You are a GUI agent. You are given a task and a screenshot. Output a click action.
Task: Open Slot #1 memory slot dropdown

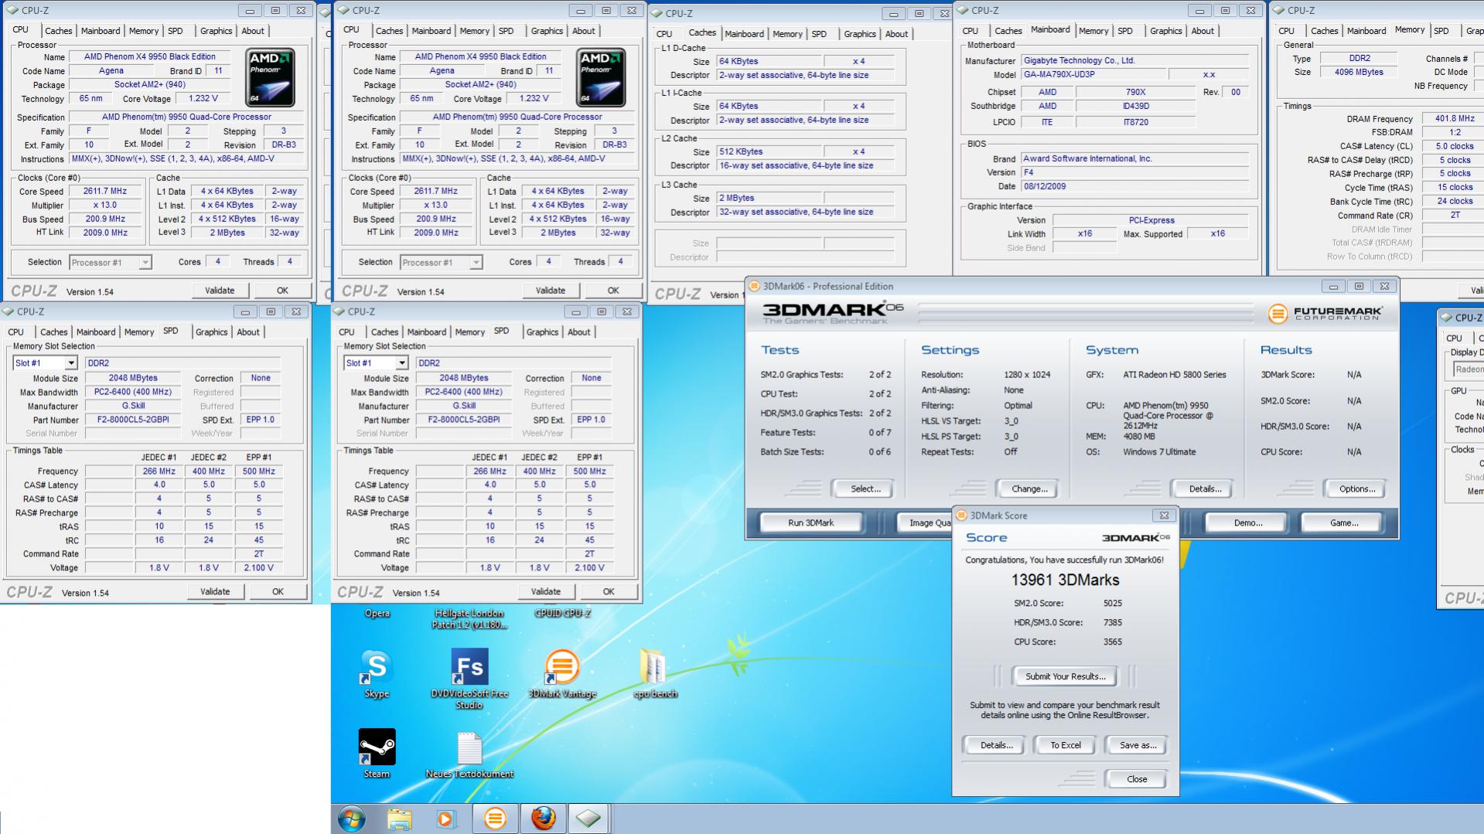70,363
